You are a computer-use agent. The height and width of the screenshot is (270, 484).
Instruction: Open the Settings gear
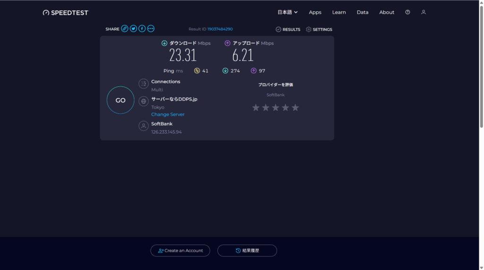click(319, 29)
